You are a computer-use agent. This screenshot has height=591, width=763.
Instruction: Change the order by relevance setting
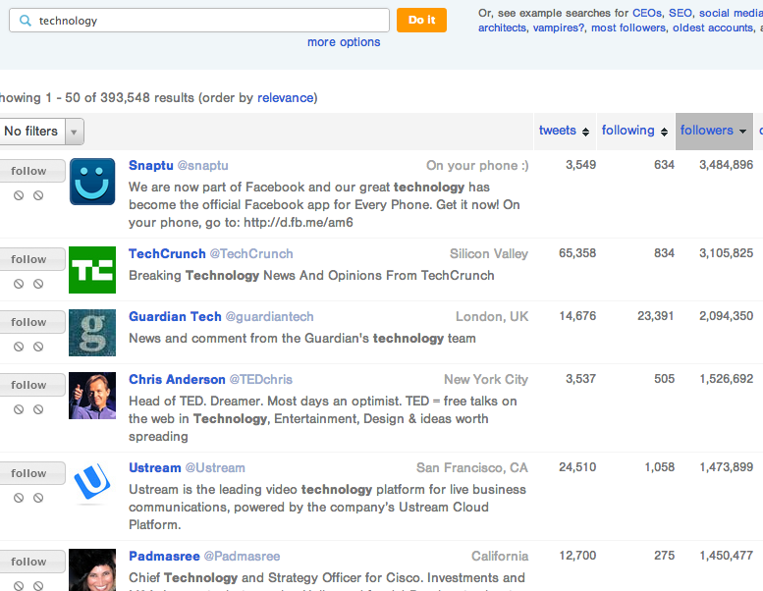tap(286, 98)
